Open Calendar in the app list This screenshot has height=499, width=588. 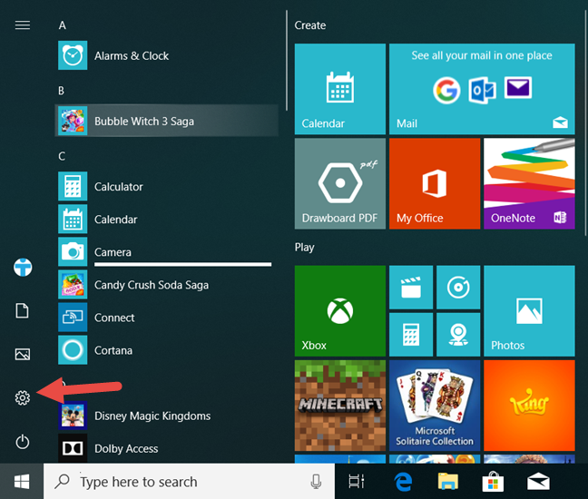[x=167, y=219]
